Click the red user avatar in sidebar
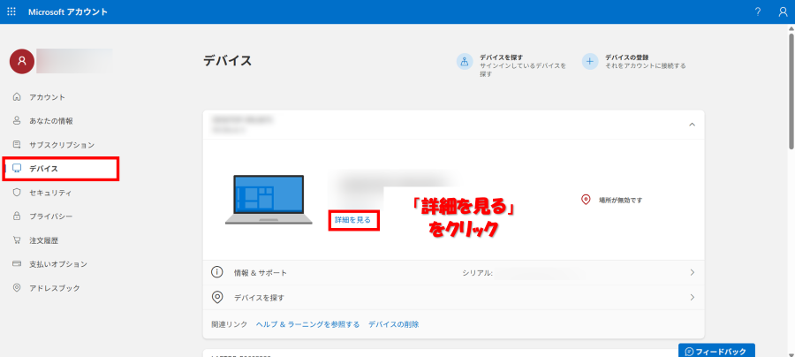The width and height of the screenshot is (795, 357). [x=21, y=60]
